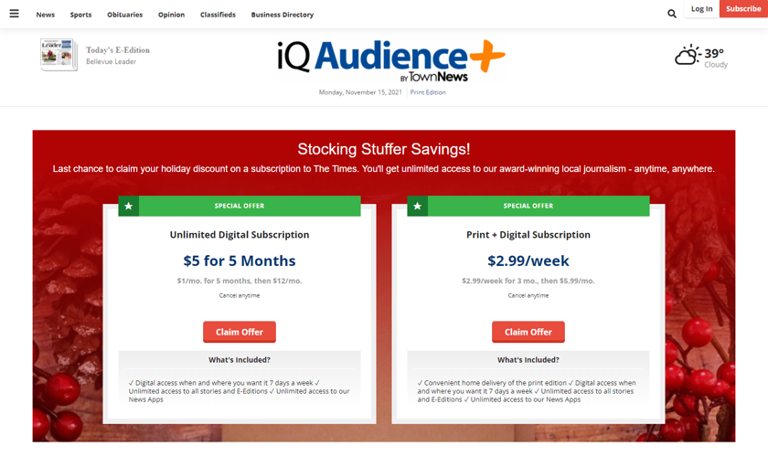Click the star icon on Unlimited Digital offer
This screenshot has width=768, height=457.
pos(129,207)
